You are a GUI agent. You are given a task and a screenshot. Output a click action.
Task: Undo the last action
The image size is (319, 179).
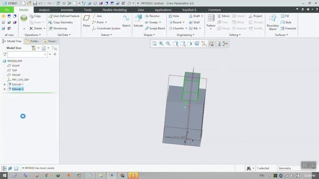coord(41,3)
